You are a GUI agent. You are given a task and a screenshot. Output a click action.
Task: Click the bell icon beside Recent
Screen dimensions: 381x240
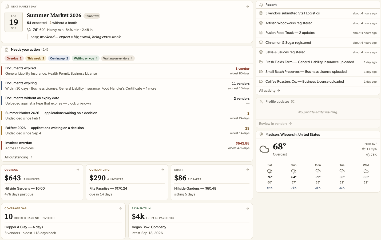[x=261, y=5]
